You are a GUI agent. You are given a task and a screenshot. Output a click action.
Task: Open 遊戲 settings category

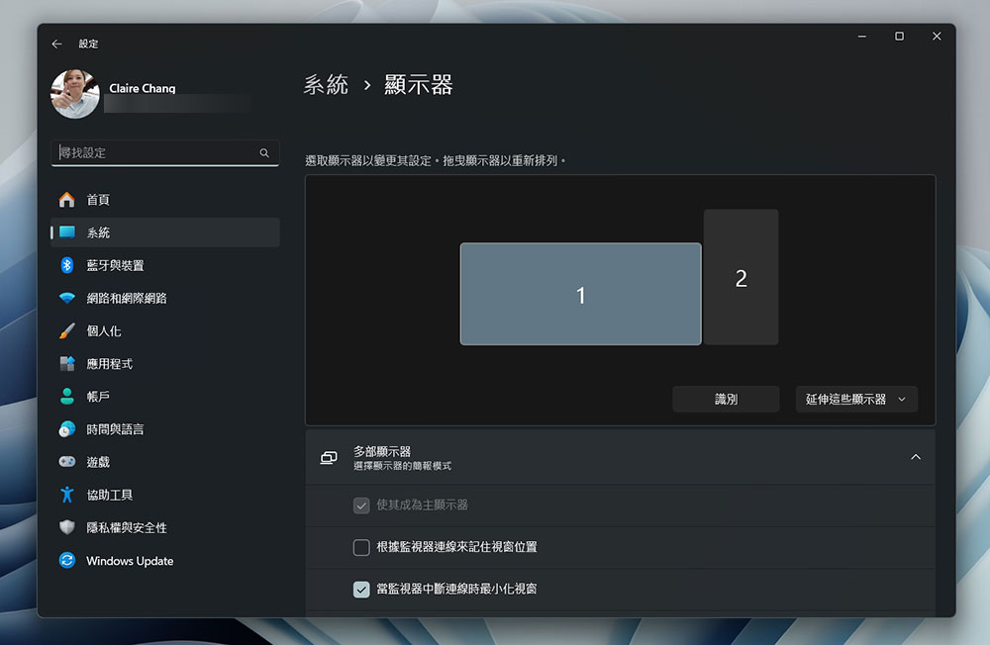pyautogui.click(x=164, y=462)
